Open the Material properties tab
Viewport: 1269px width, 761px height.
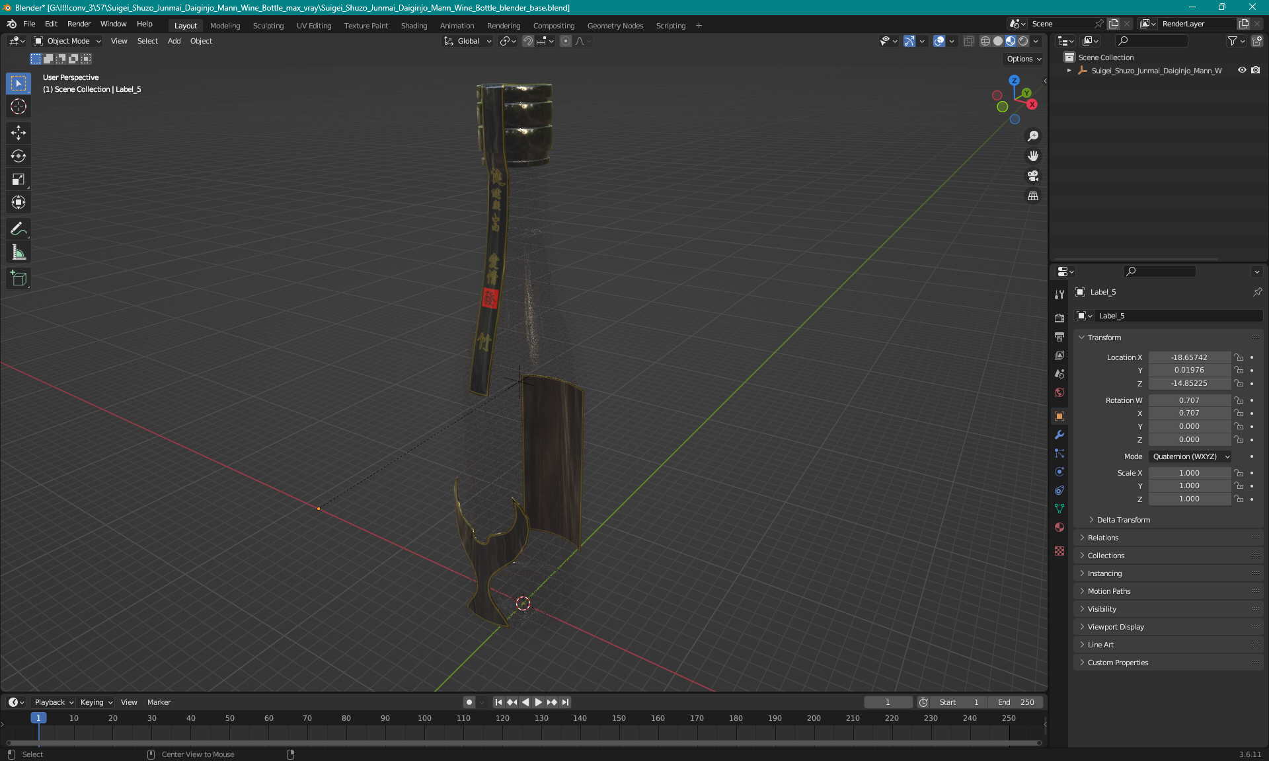(1059, 527)
